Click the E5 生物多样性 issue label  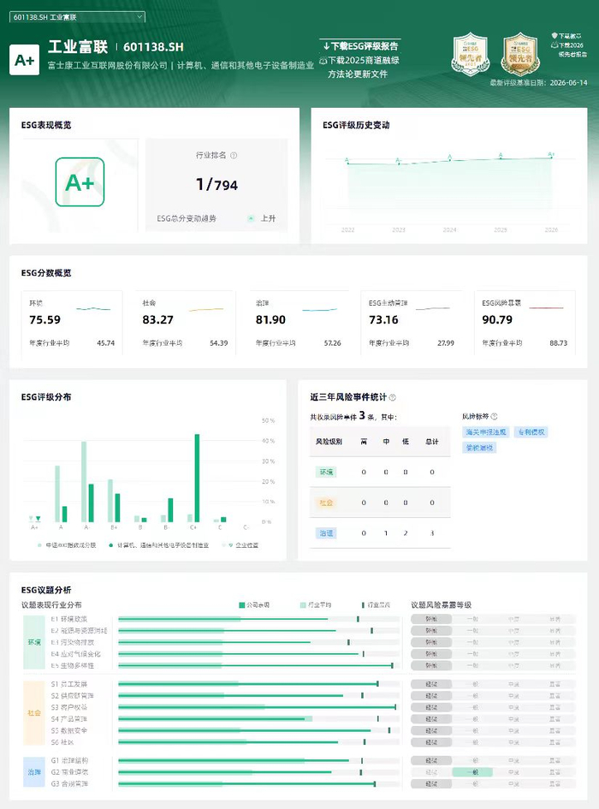[72, 665]
